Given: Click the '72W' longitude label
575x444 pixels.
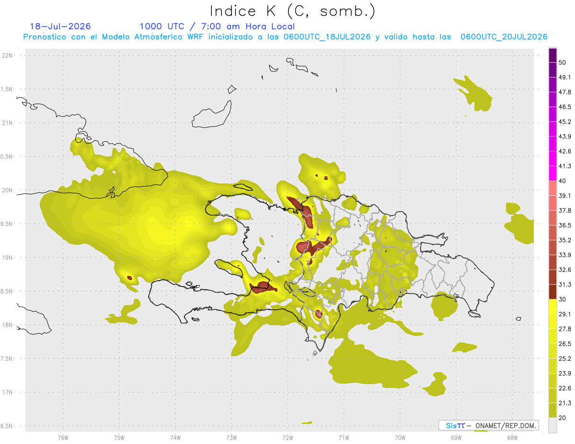Looking at the screenshot, I should tap(287, 438).
